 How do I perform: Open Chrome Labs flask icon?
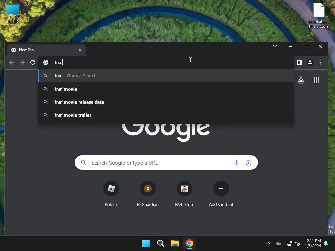point(301,80)
